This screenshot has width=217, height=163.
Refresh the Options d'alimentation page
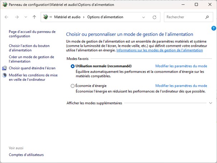click(155, 17)
